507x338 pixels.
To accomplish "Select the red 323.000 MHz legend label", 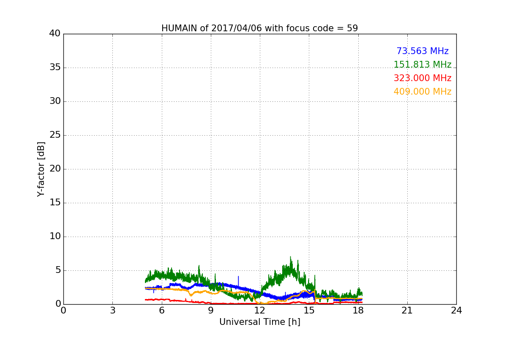I will [x=422, y=78].
